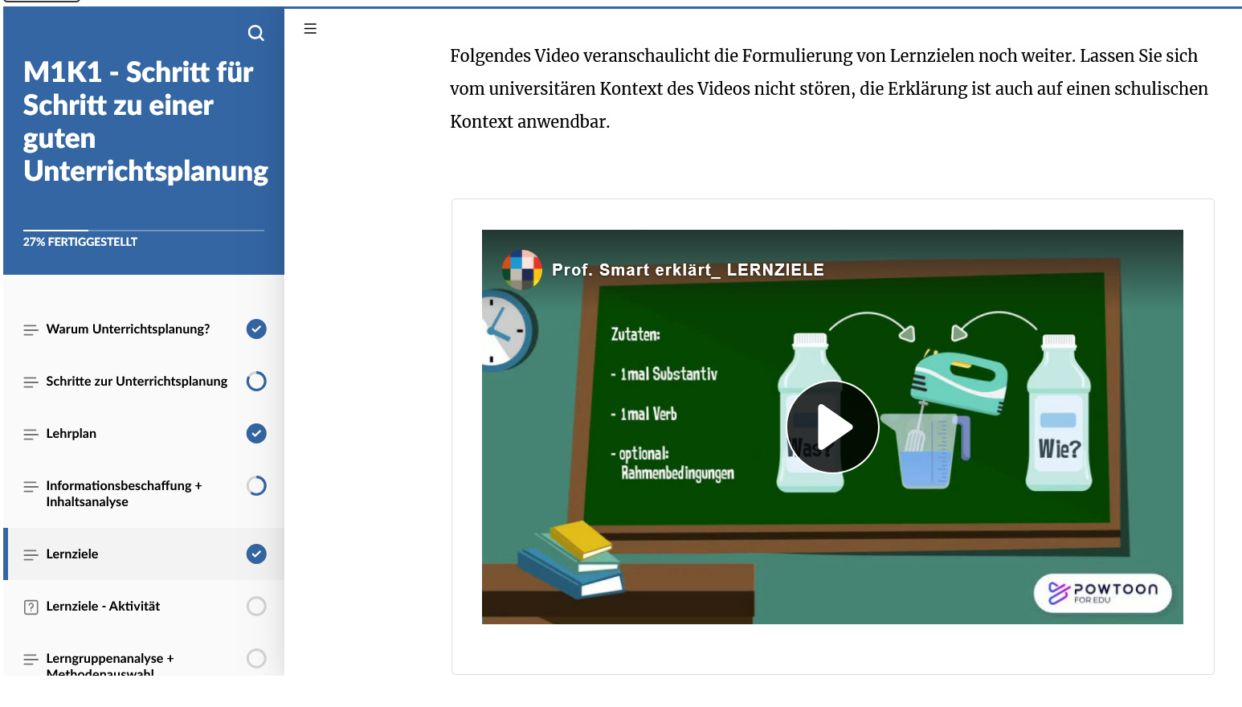This screenshot has width=1242, height=707.
Task: Click the lesson icon beside Informationsbeschaffung + Inhaltsanalyse
Action: (x=31, y=486)
